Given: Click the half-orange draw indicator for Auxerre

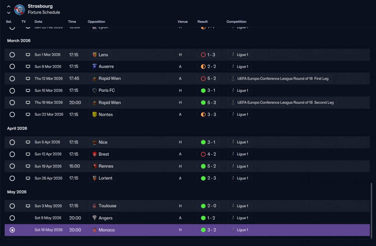Looking at the screenshot, I should (x=203, y=67).
